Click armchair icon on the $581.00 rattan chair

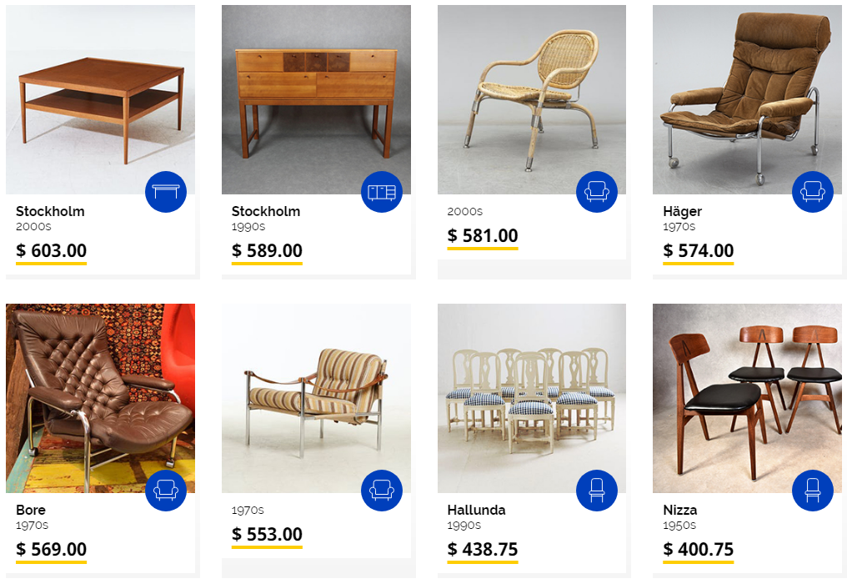tap(597, 192)
